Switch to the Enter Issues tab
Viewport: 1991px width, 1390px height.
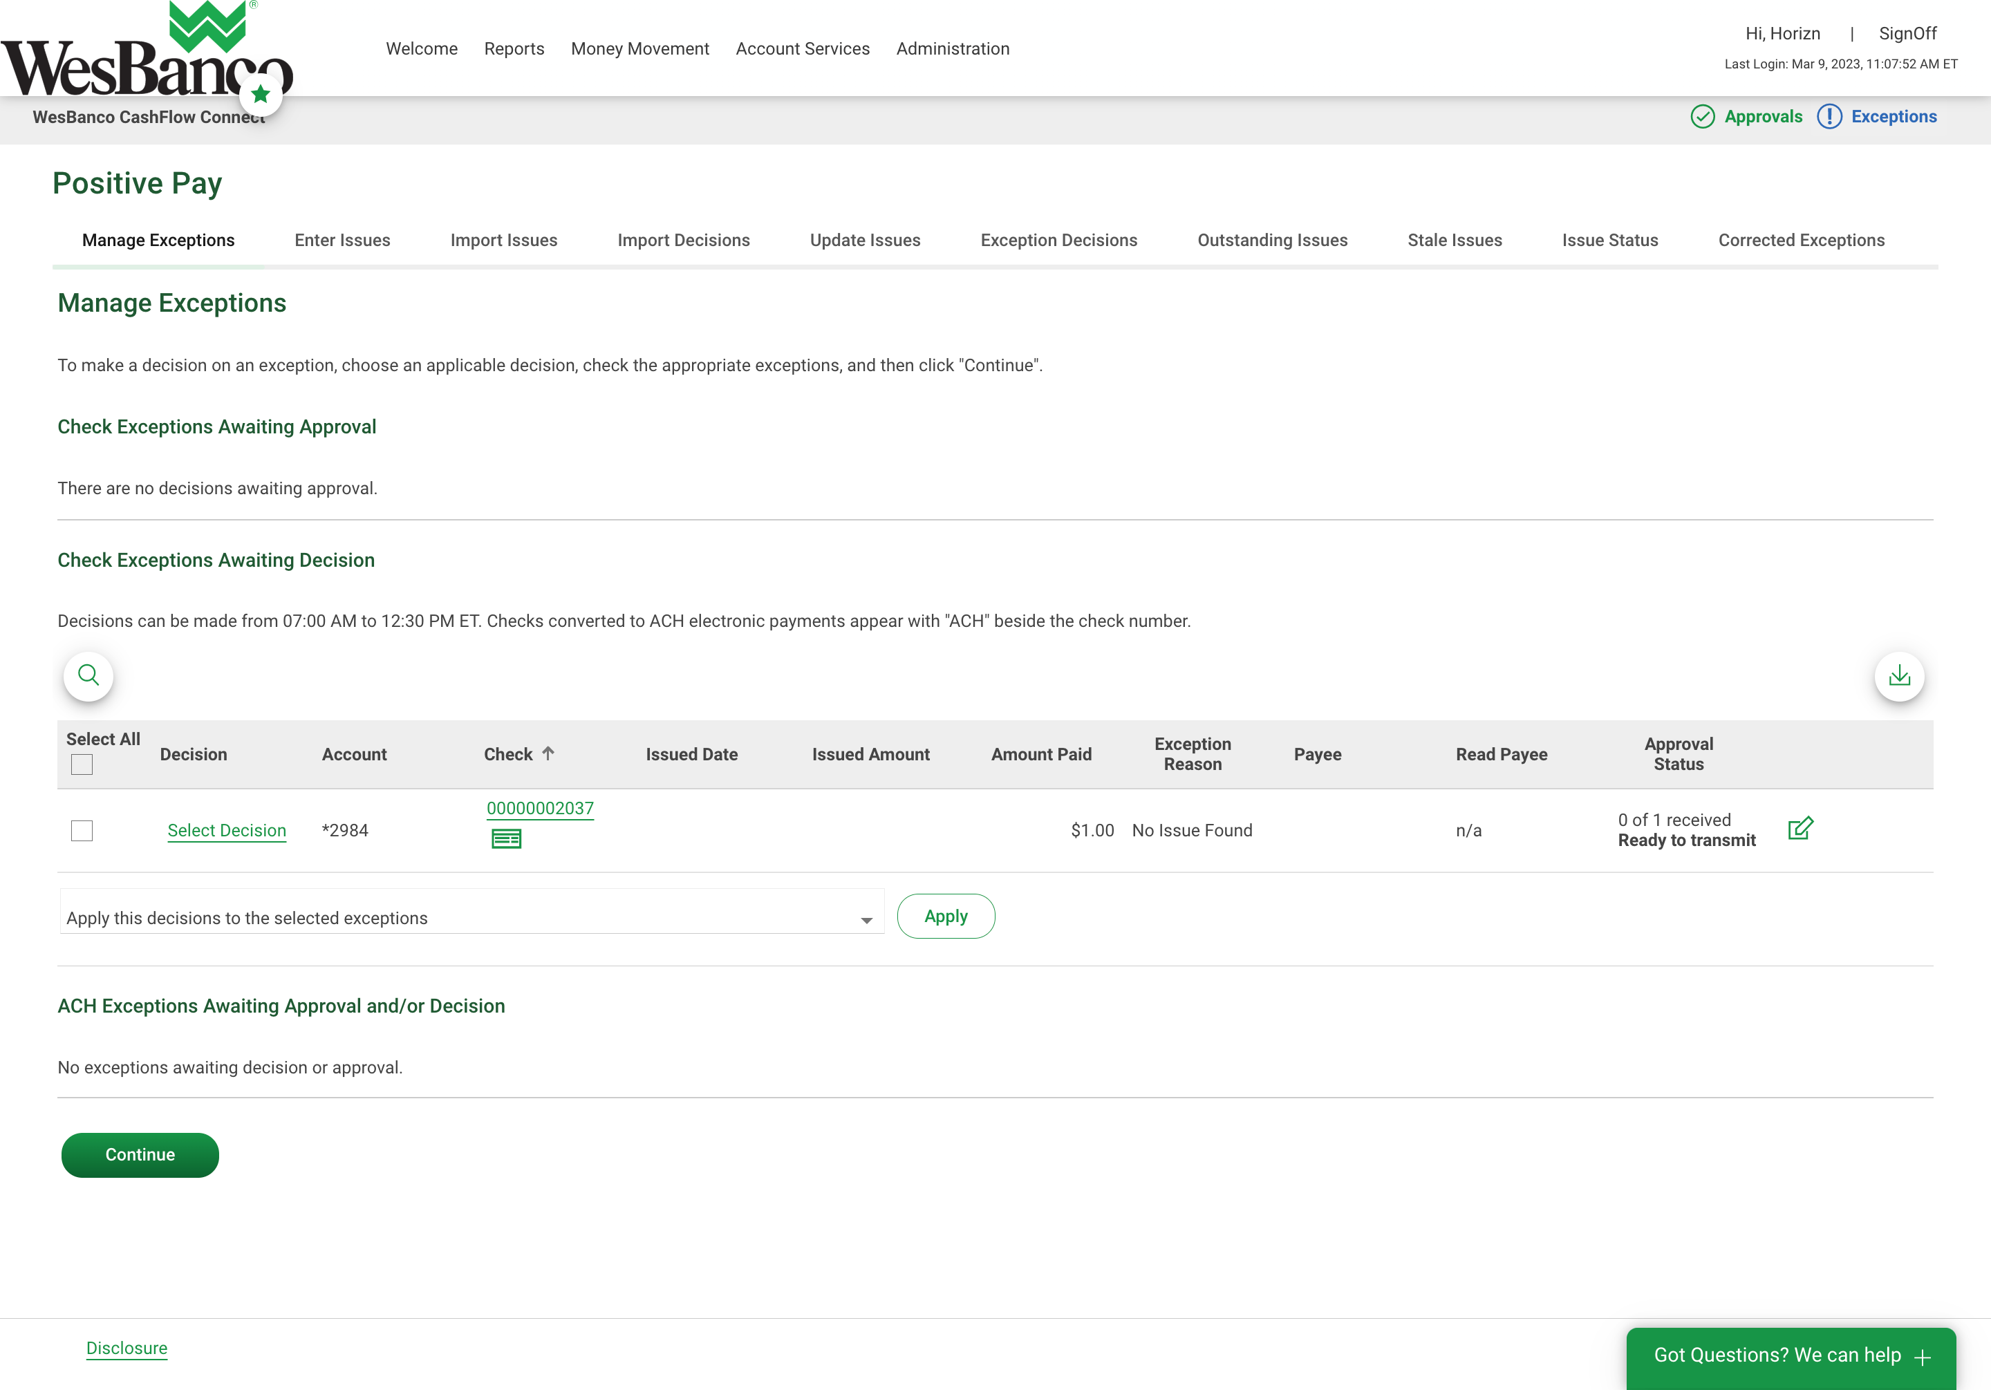[342, 241]
